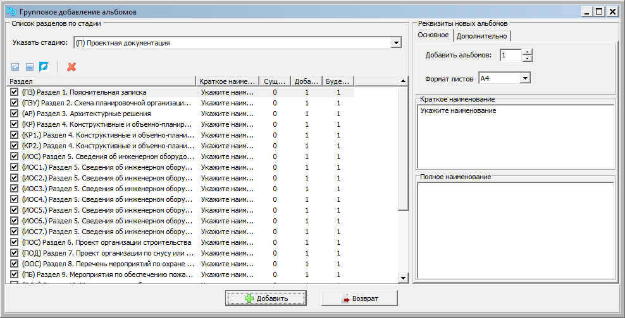
Task: Toggle the (ИОС) Раздел 5 checkbox
Action: (x=15, y=156)
